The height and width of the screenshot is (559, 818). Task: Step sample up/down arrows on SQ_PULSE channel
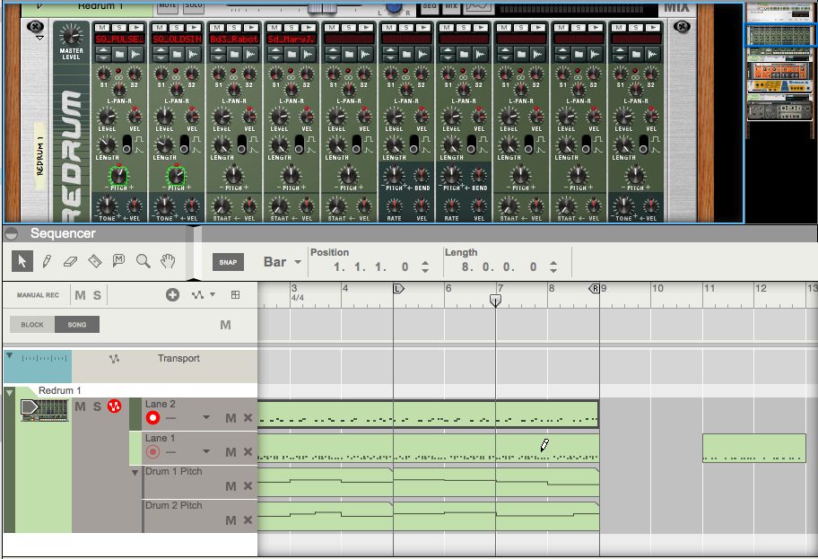click(103, 54)
